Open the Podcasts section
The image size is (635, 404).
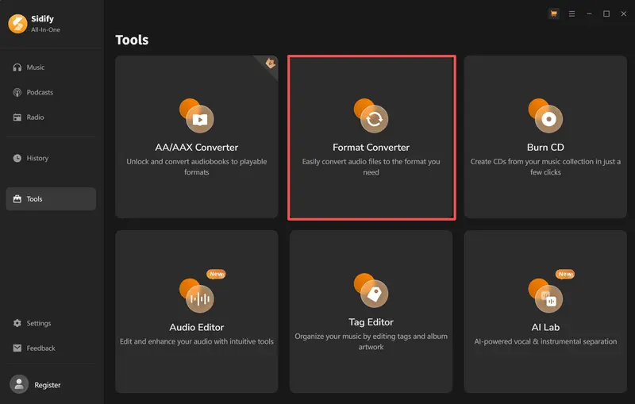coord(51,92)
